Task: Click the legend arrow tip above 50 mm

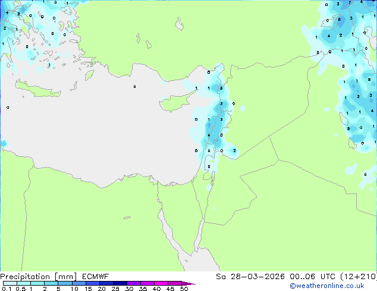Action: [x=188, y=283]
